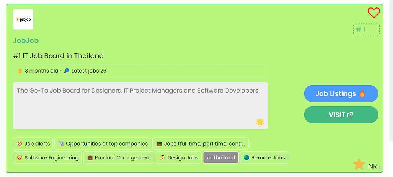
Task: Select the Remote Jobs tag
Action: (264, 158)
